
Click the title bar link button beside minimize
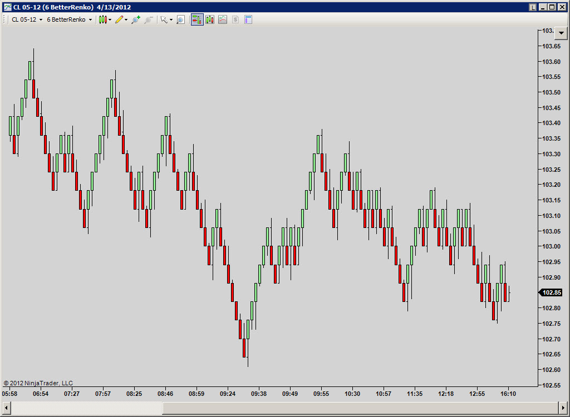click(x=533, y=7)
